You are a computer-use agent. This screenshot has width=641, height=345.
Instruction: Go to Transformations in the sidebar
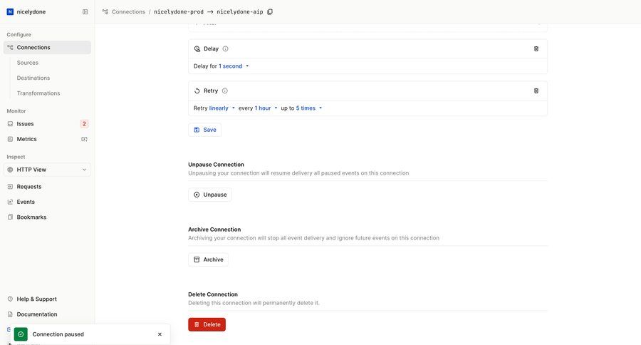(x=38, y=93)
